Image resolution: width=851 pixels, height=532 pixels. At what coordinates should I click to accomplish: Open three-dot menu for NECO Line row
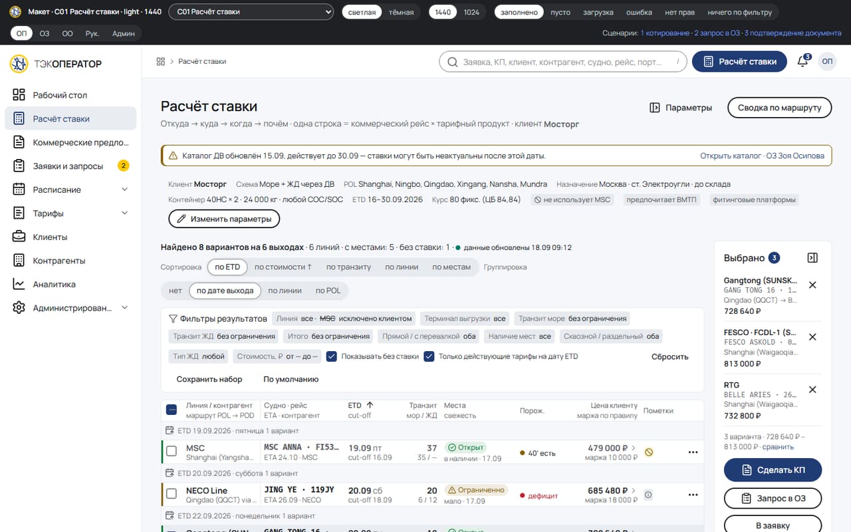[693, 495]
